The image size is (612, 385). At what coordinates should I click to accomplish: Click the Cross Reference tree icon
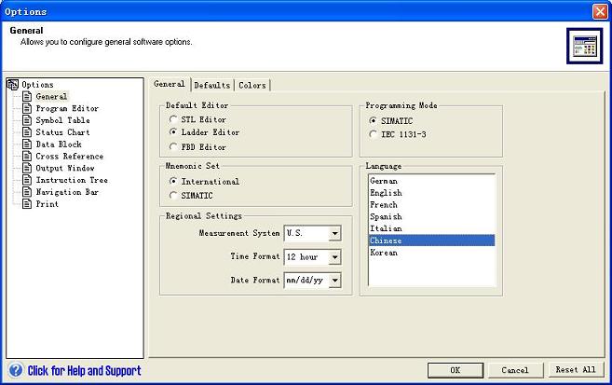[x=28, y=157]
